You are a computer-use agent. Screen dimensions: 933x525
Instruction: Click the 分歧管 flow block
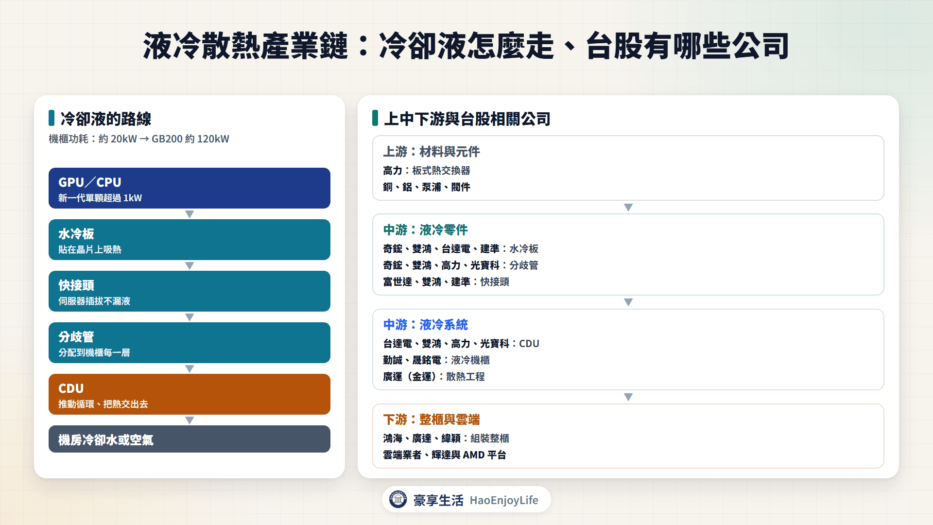190,343
